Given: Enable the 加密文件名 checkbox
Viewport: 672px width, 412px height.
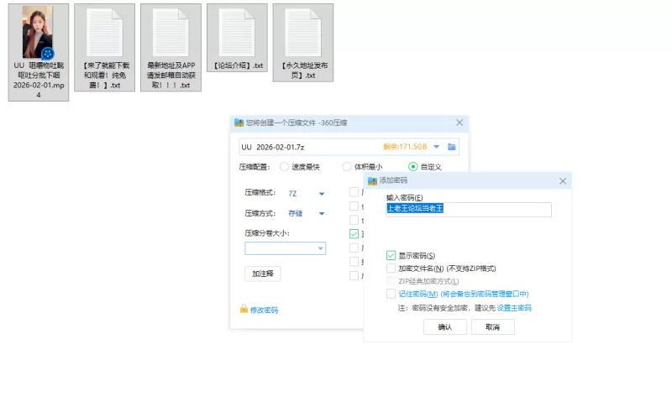Looking at the screenshot, I should pos(391,269).
